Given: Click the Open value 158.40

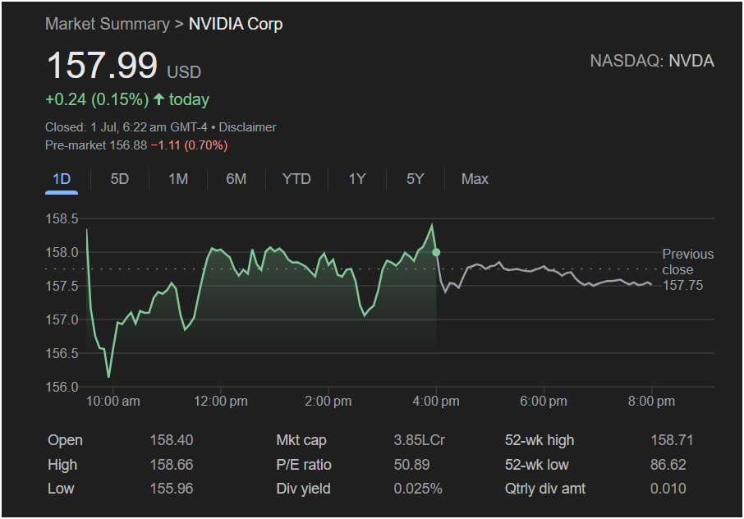Looking at the screenshot, I should [x=172, y=440].
